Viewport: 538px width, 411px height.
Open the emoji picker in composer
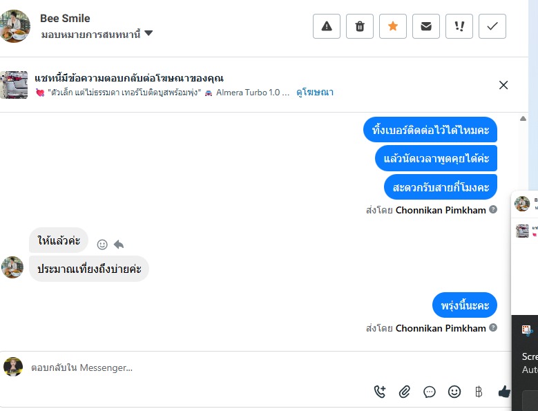[x=454, y=392]
